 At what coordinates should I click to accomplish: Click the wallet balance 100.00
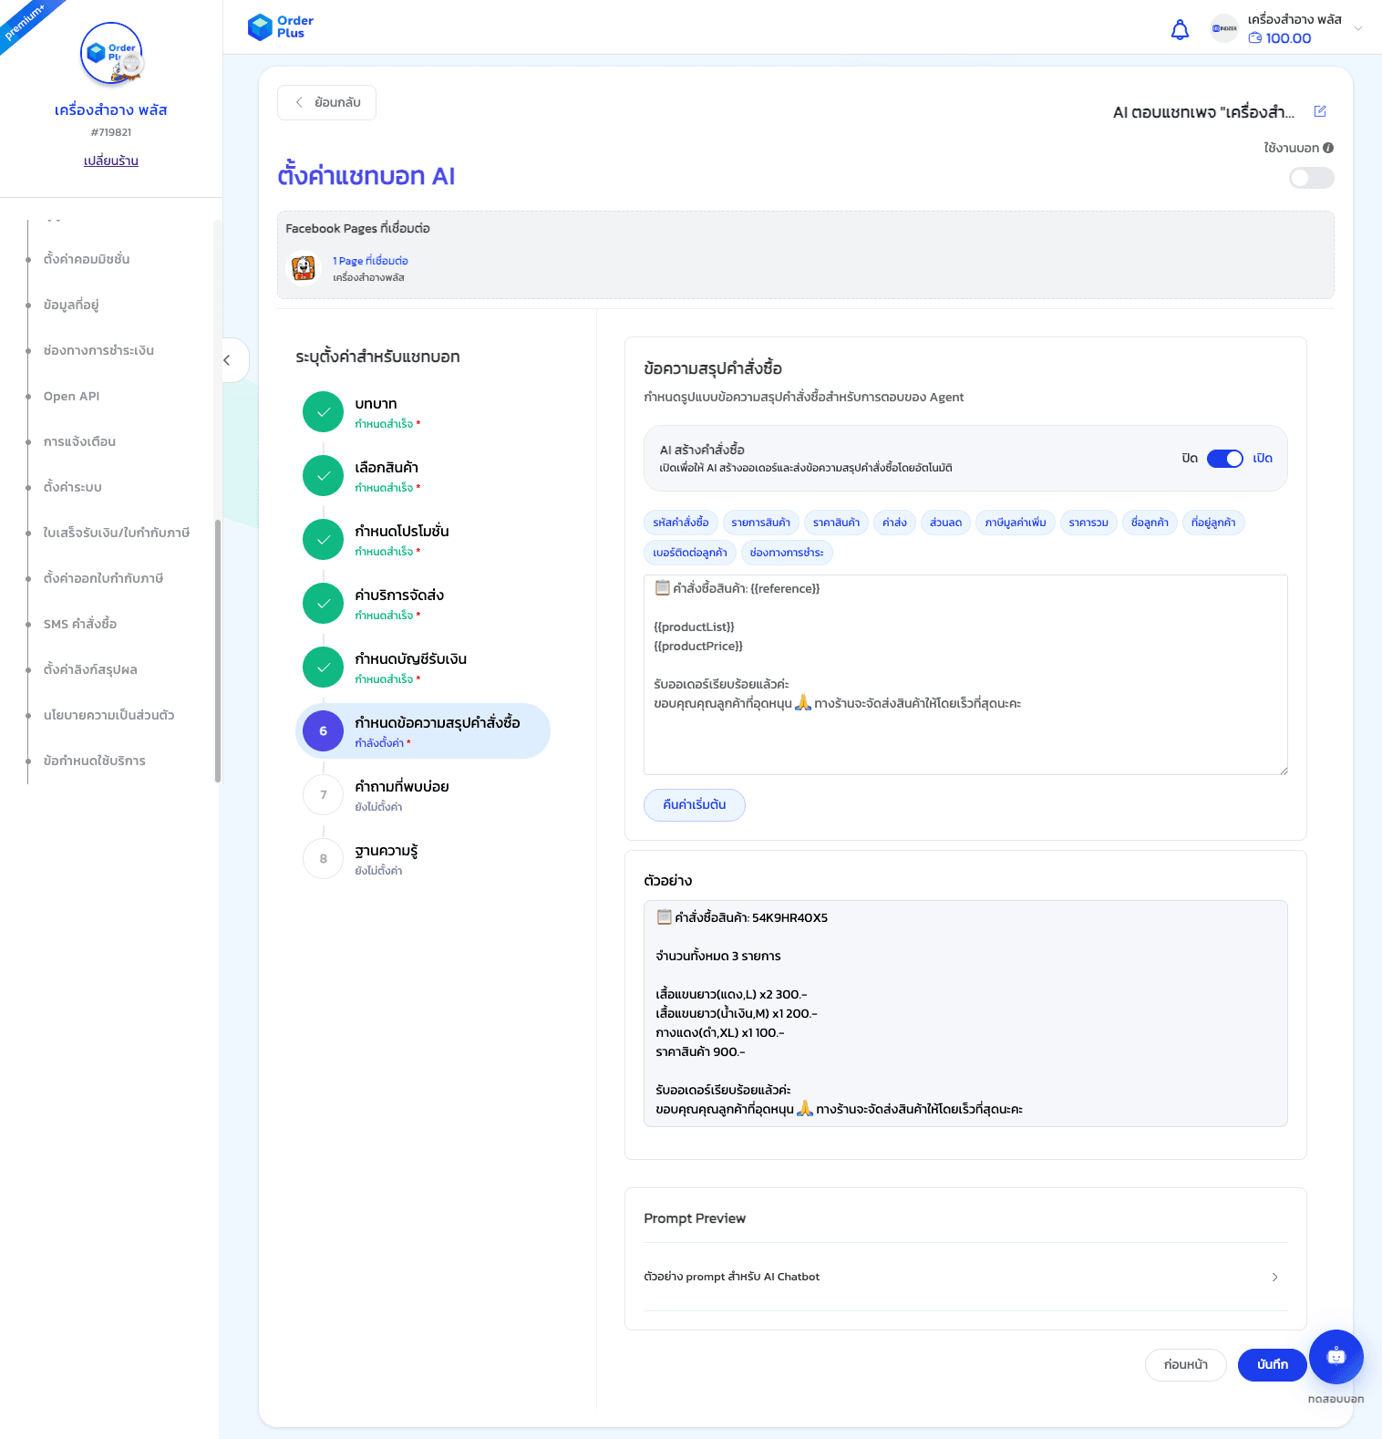pyautogui.click(x=1280, y=38)
